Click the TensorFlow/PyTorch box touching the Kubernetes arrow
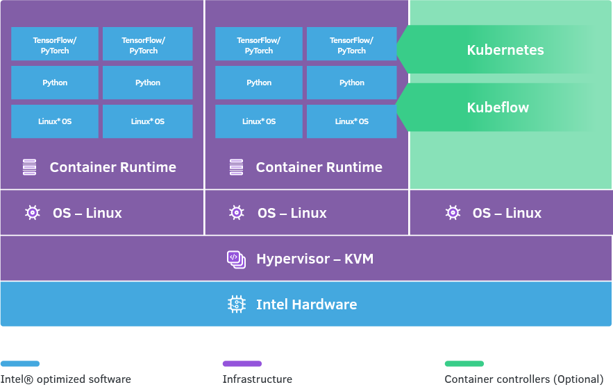The image size is (613, 387). (351, 44)
